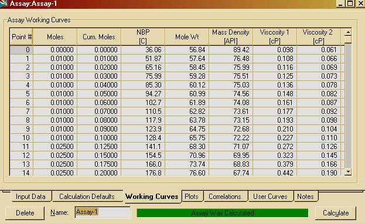Select the Cum. Moles column header
The width and height of the screenshot is (365, 223).
pyautogui.click(x=99, y=36)
